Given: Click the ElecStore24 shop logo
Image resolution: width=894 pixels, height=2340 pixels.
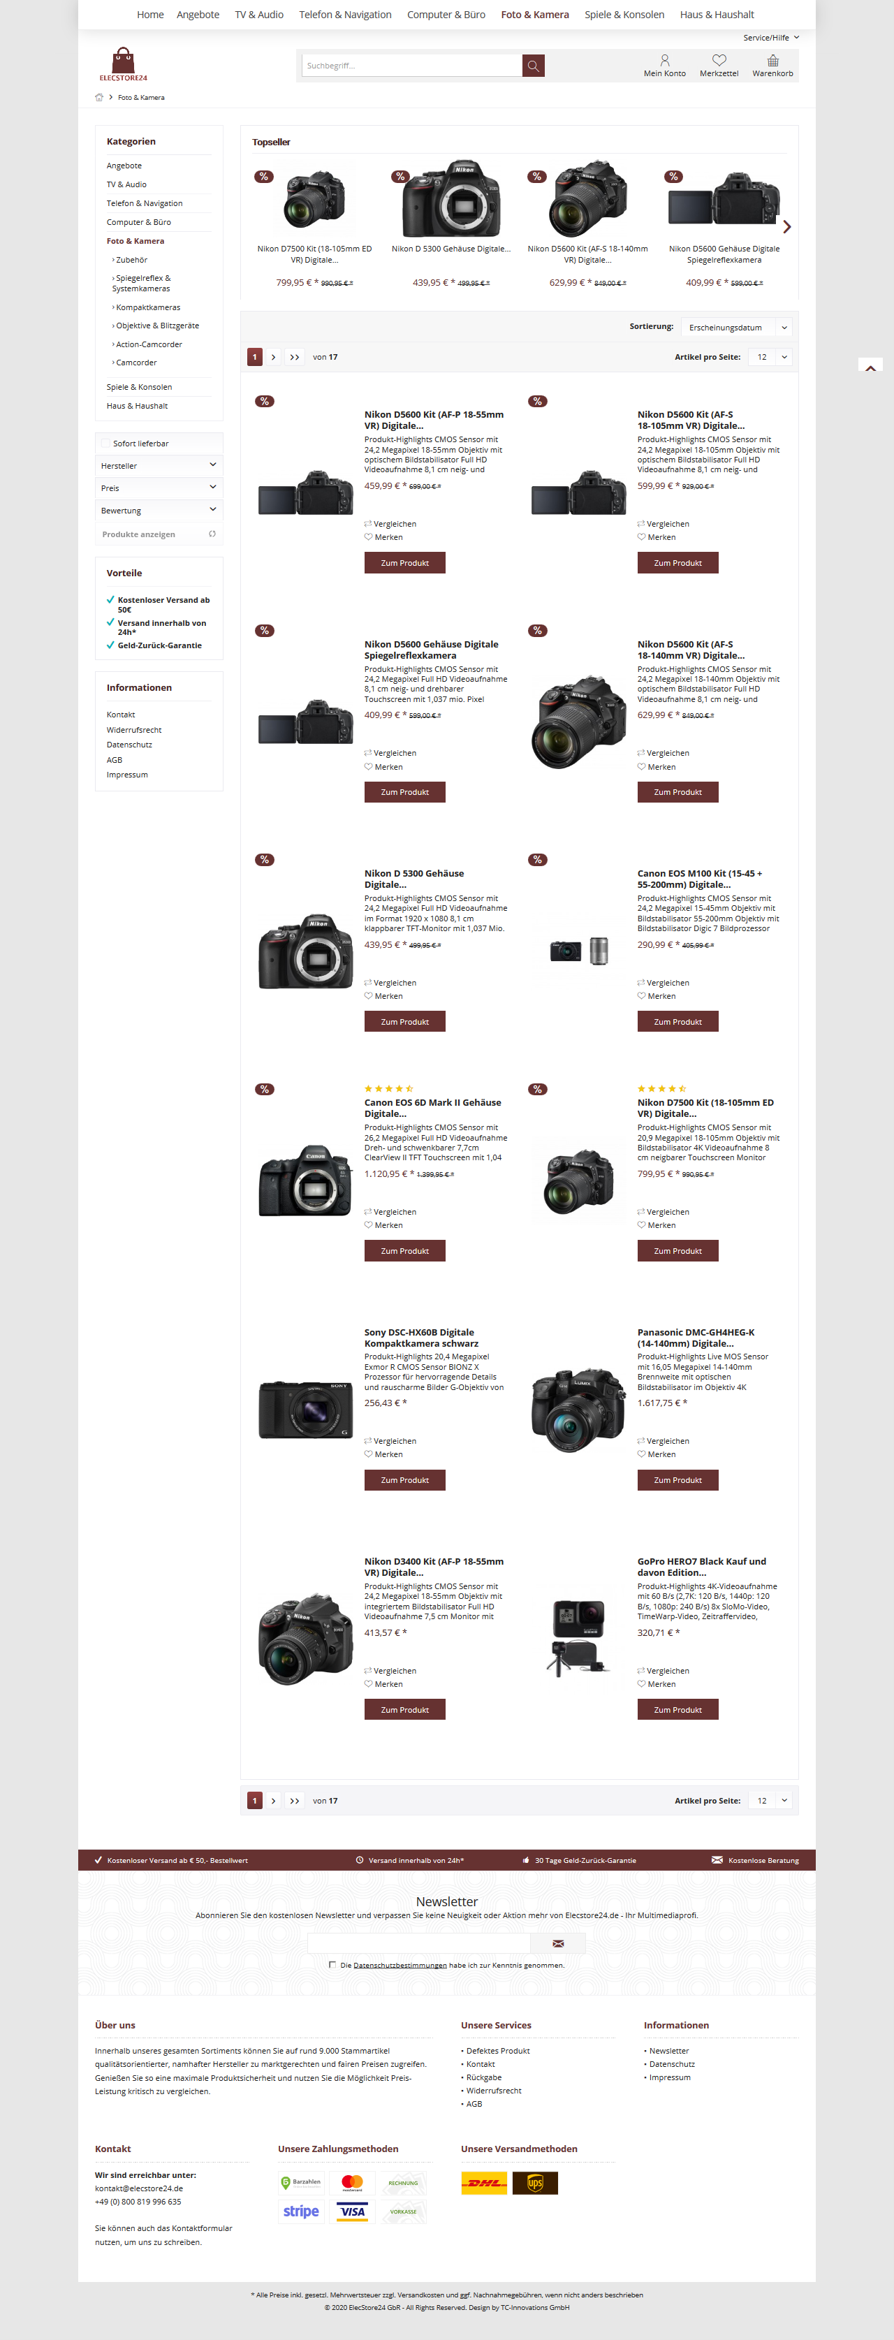Looking at the screenshot, I should [124, 66].
